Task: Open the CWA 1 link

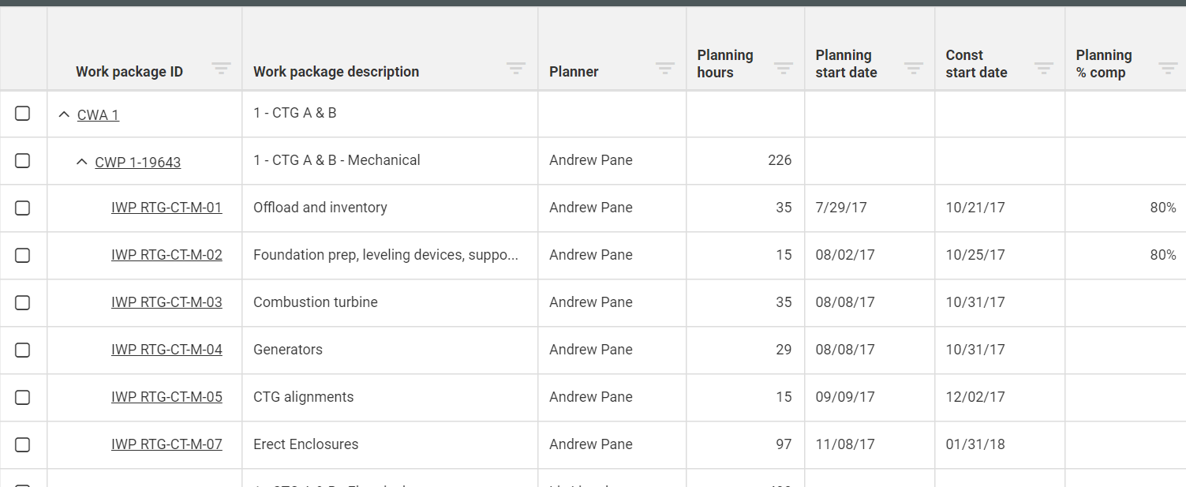Action: 98,115
